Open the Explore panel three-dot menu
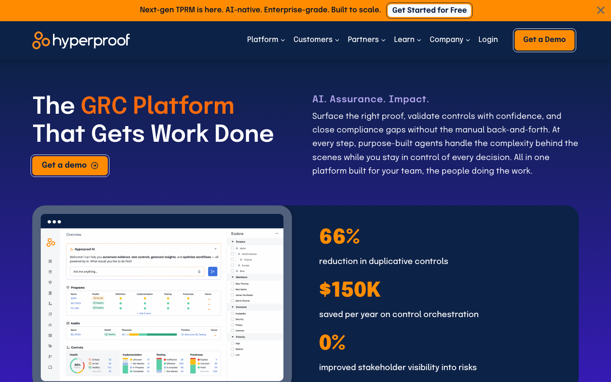The image size is (611, 382). click(x=277, y=233)
